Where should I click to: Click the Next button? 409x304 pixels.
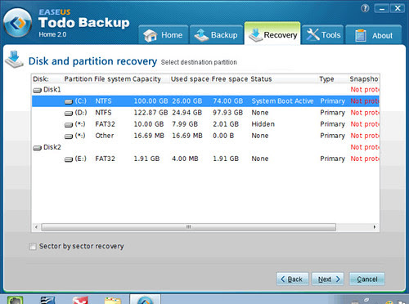[x=328, y=279]
